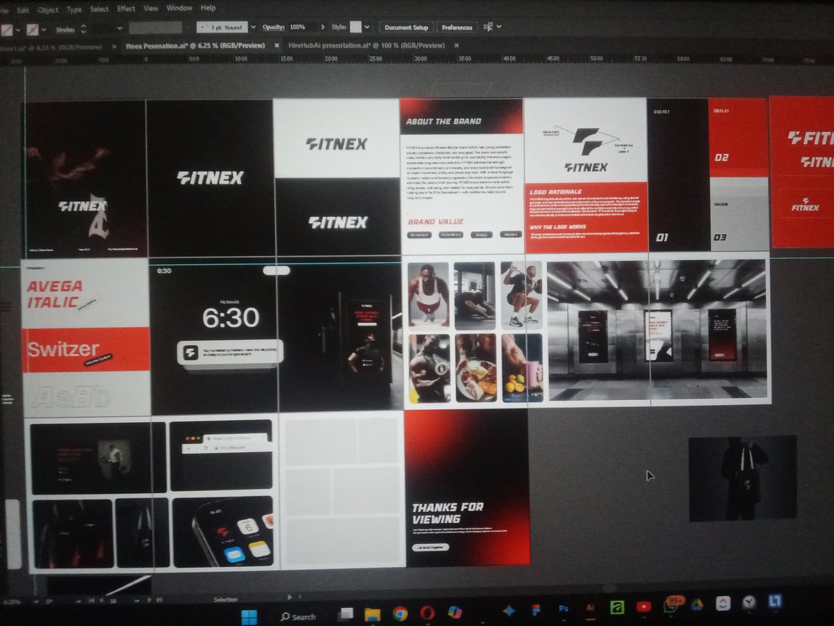Image resolution: width=834 pixels, height=626 pixels.
Task: Click the variable width profile field
Action: (156, 28)
